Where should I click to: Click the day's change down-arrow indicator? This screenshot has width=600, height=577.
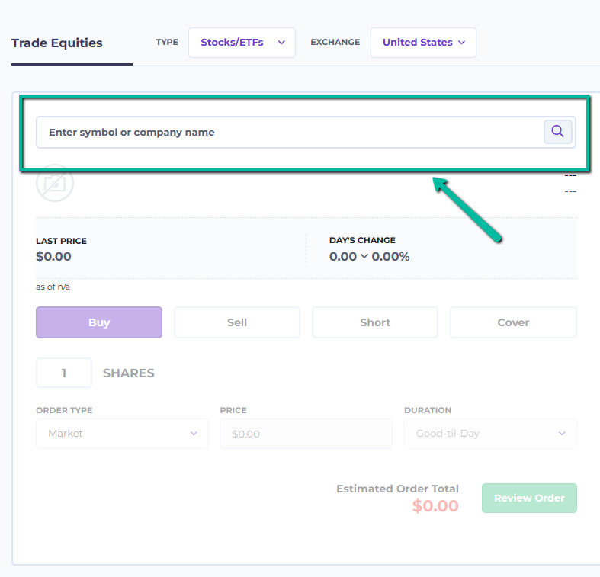coord(364,256)
